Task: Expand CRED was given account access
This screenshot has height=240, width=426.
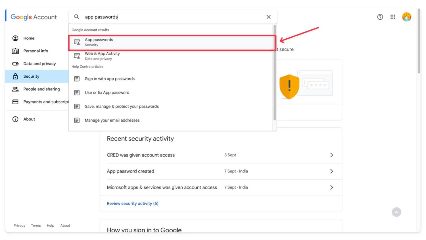Action: coord(331,155)
